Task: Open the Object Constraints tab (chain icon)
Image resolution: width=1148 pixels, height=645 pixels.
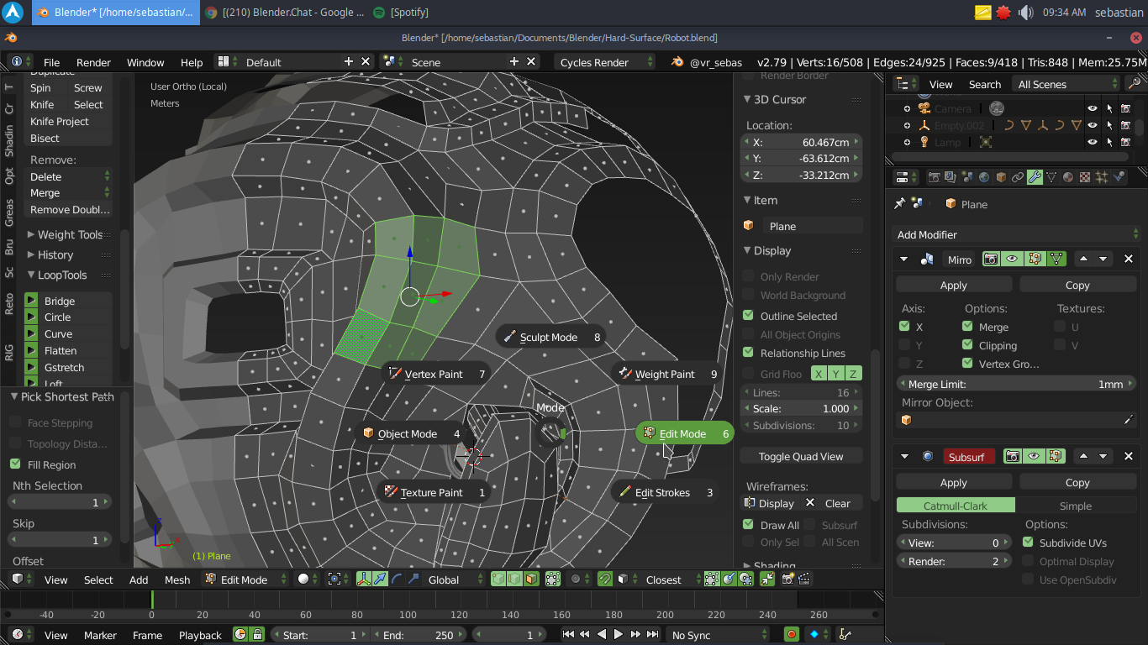Action: [x=1018, y=177]
